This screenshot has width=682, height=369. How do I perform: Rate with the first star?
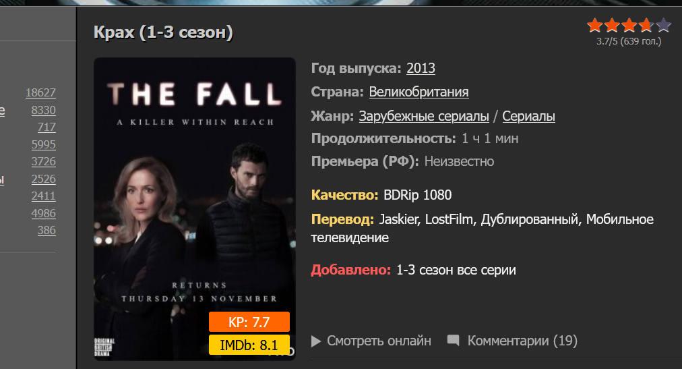pyautogui.click(x=594, y=25)
